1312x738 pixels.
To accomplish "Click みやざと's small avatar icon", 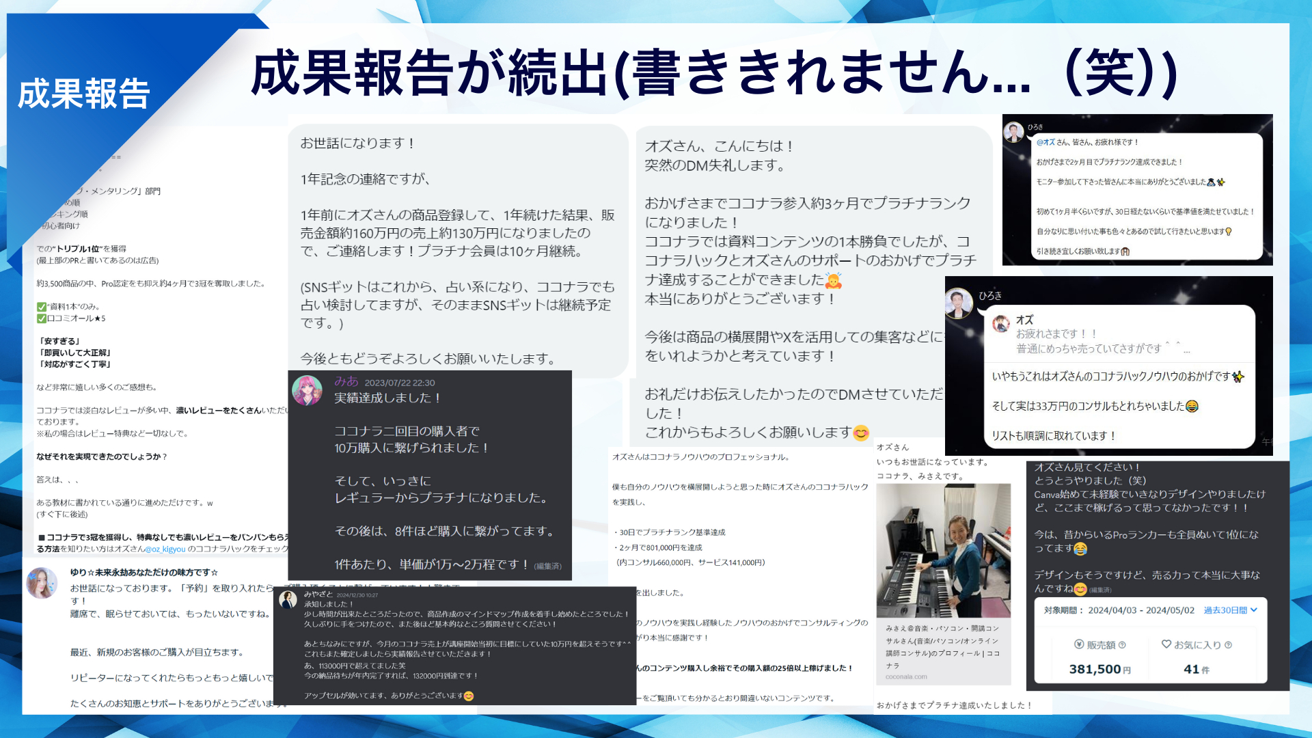I will coord(288,600).
